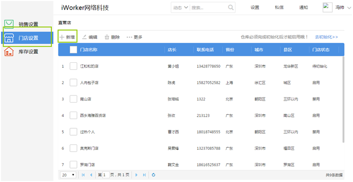Image resolution: width=353 pixels, height=182 pixels.
Task: Open 销售设置 in the sidebar
Action: point(22,24)
